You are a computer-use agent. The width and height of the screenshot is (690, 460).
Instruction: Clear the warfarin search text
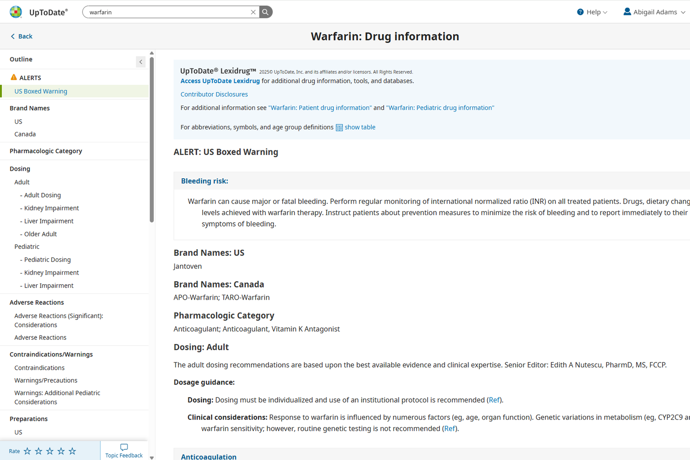point(253,12)
